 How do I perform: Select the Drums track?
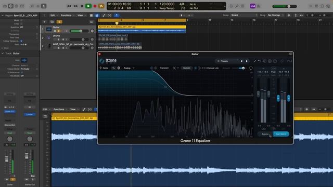click(68, 37)
